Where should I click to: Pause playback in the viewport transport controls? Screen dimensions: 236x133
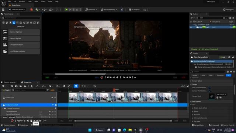121,77
